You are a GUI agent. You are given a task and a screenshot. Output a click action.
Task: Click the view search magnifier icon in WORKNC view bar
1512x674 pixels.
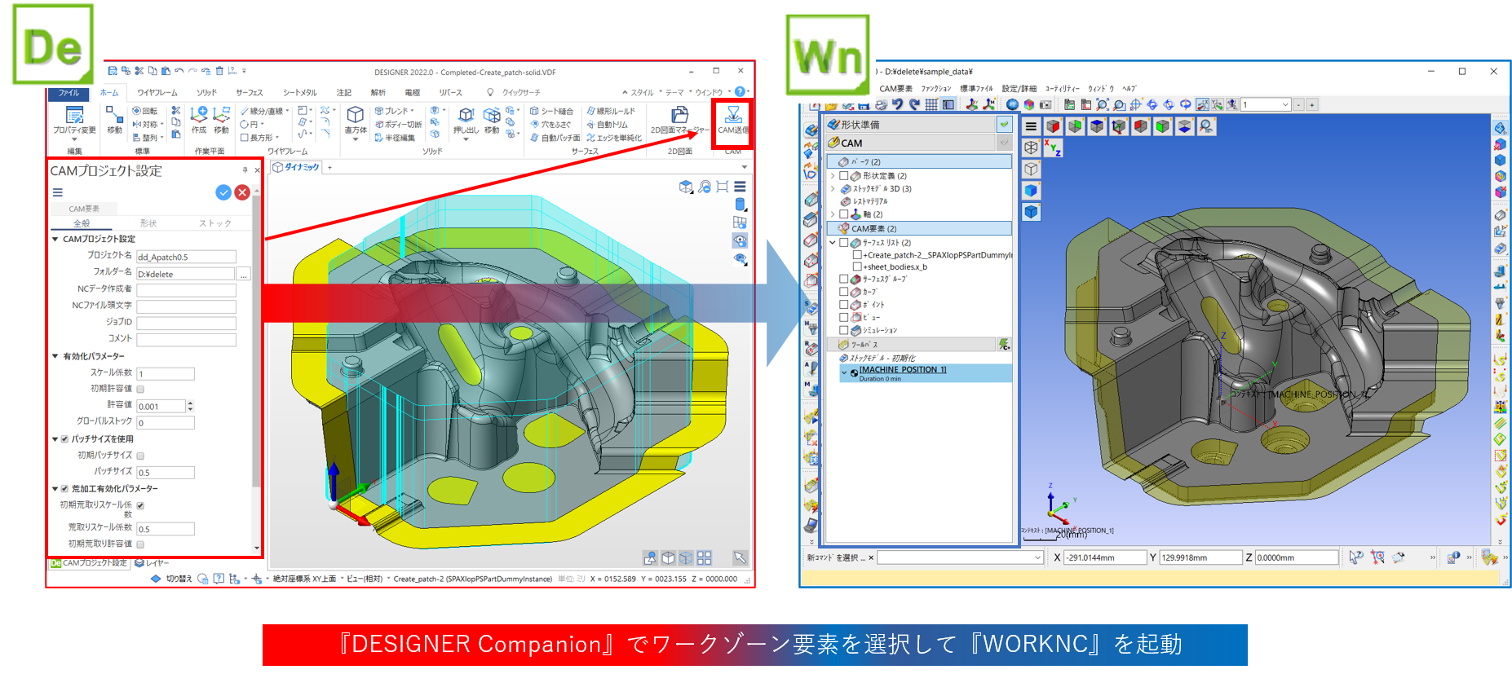click(1206, 126)
